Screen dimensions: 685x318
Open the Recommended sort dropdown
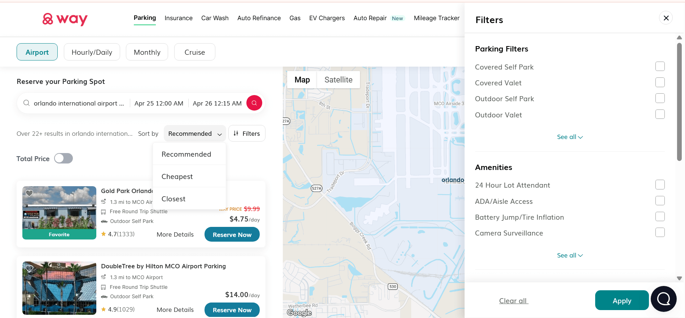pyautogui.click(x=195, y=134)
